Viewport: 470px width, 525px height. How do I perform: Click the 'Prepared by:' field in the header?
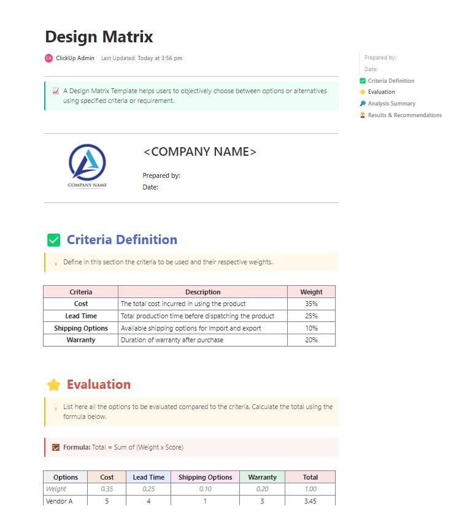tap(161, 175)
